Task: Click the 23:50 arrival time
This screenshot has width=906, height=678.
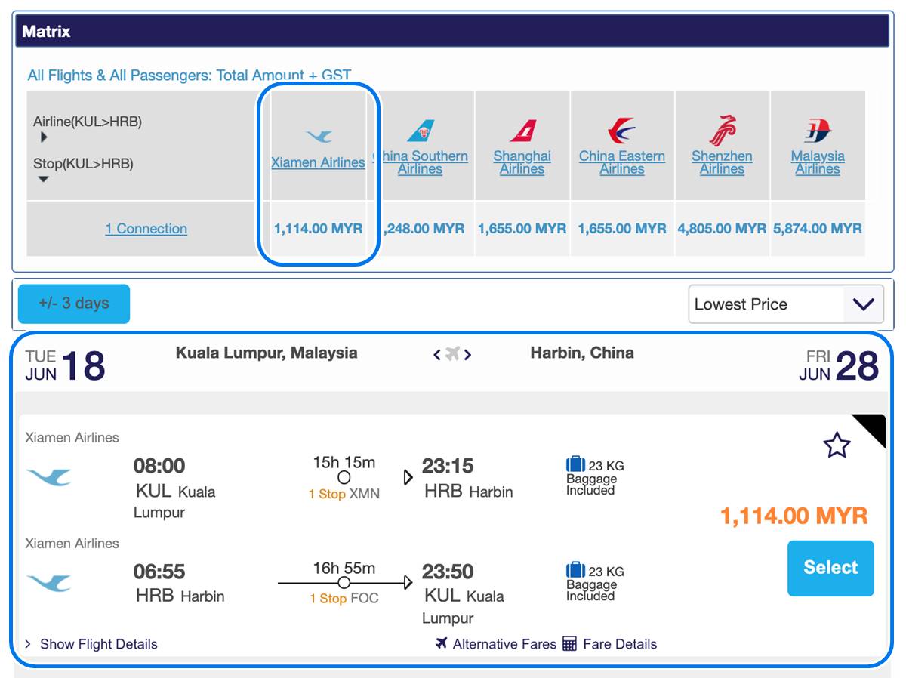Action: point(448,572)
